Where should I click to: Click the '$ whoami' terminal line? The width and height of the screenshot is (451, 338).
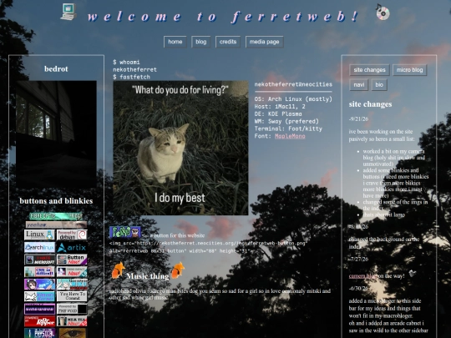(126, 62)
